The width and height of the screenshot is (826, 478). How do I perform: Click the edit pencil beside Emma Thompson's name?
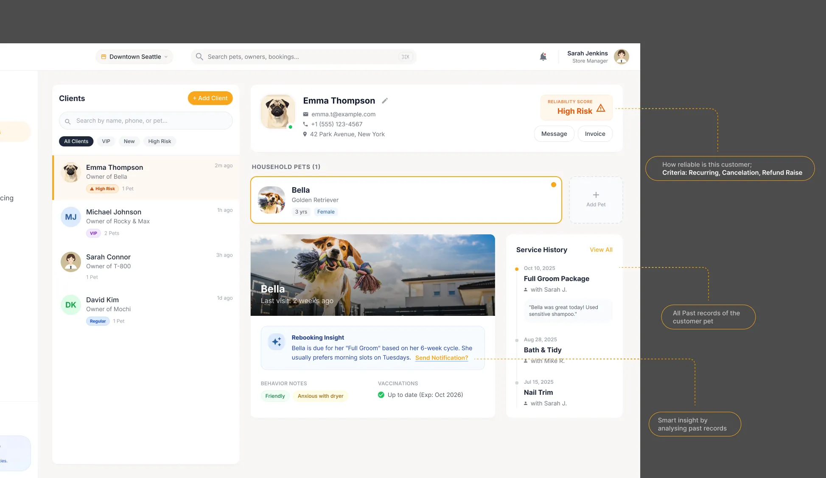tap(385, 101)
